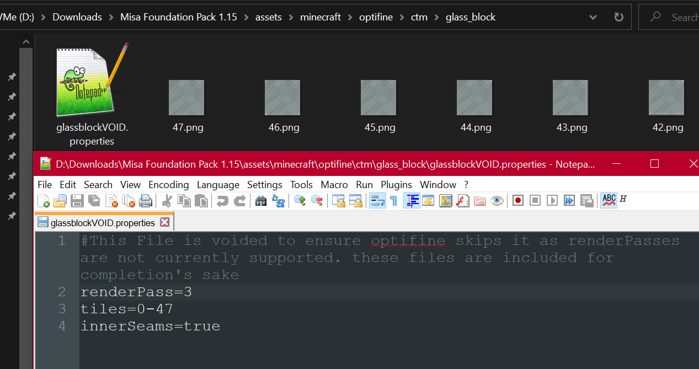Start macro recording with the red dot icon

click(x=517, y=200)
